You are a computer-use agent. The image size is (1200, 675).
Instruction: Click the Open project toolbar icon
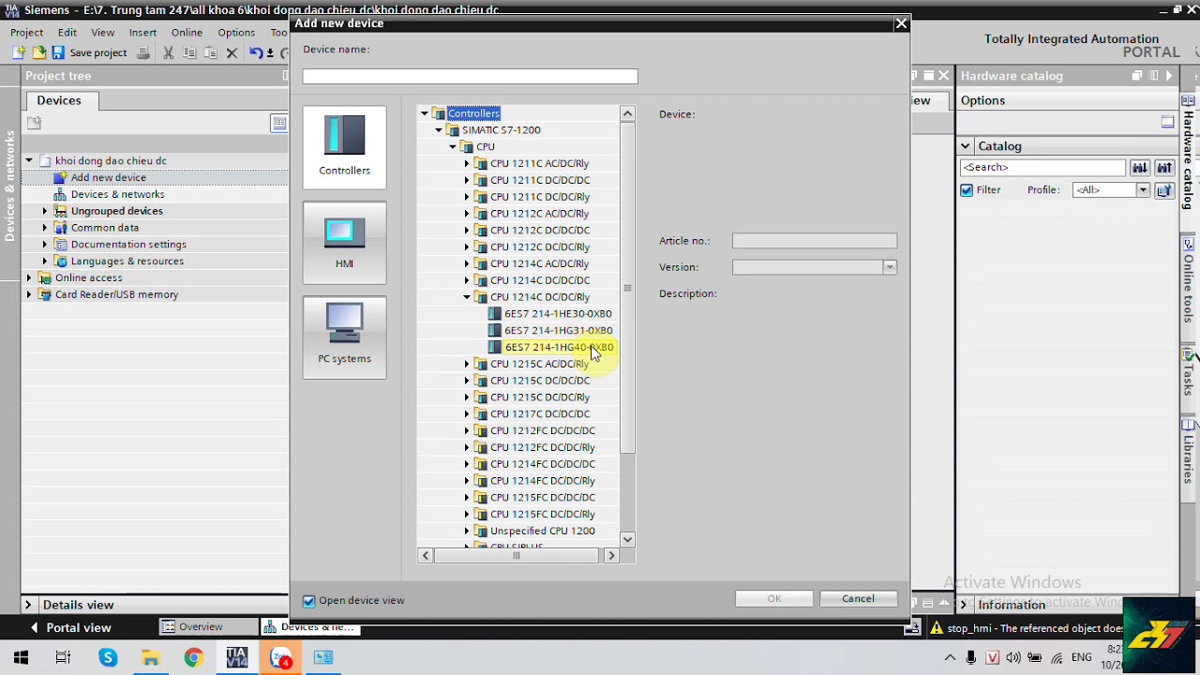39,53
